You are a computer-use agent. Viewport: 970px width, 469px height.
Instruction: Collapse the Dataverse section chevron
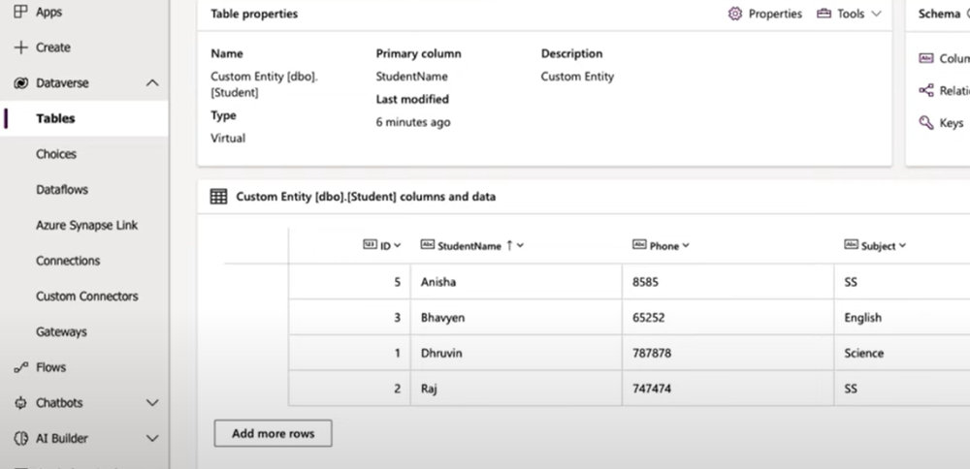coord(152,82)
